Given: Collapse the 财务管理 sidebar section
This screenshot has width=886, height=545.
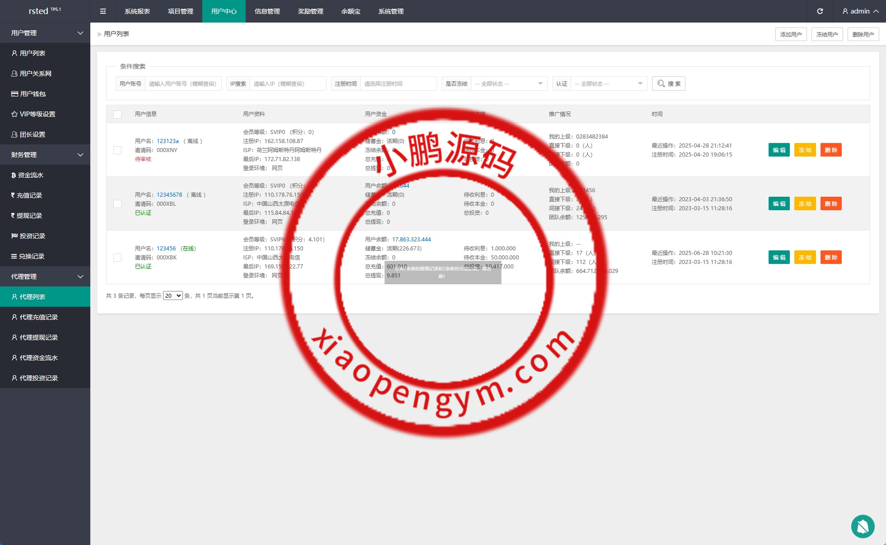Looking at the screenshot, I should [x=45, y=155].
